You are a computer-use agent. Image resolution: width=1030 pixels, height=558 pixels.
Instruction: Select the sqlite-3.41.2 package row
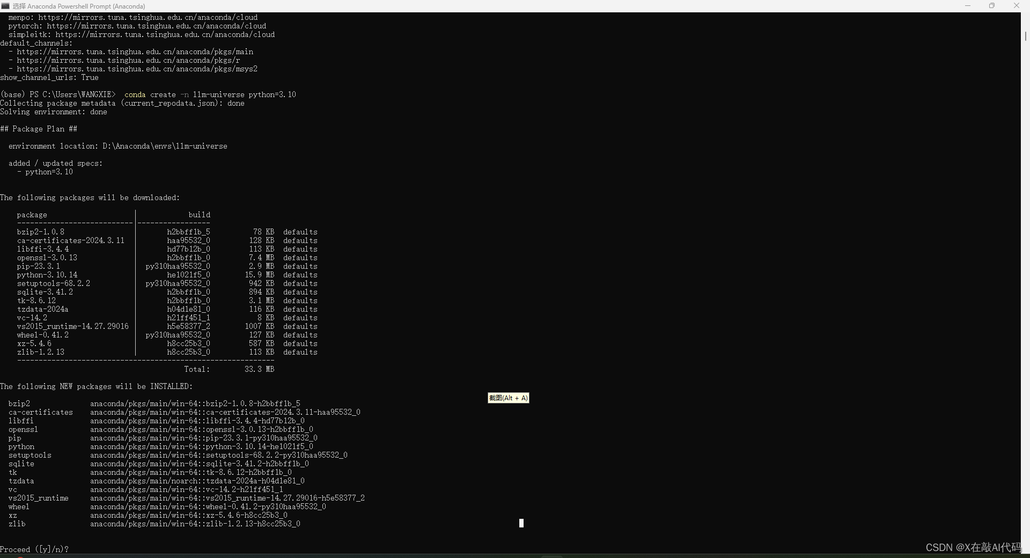point(167,292)
